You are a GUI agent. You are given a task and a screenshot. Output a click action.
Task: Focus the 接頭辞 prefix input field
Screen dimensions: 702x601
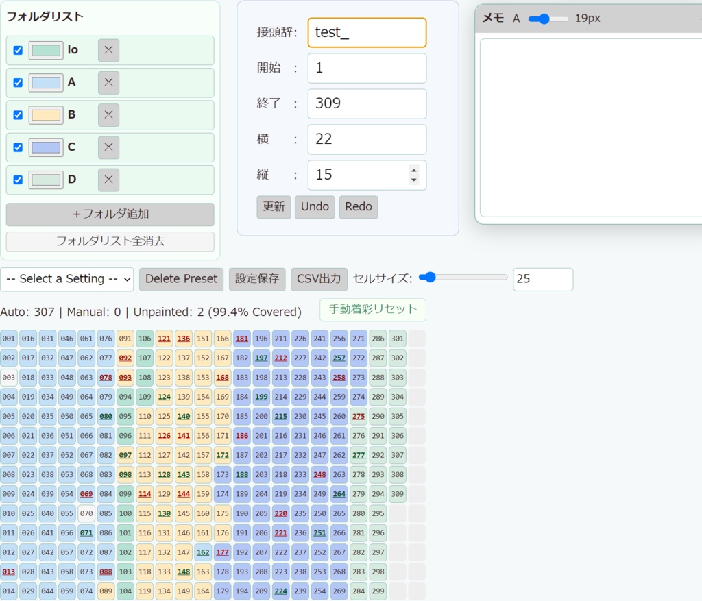point(367,32)
